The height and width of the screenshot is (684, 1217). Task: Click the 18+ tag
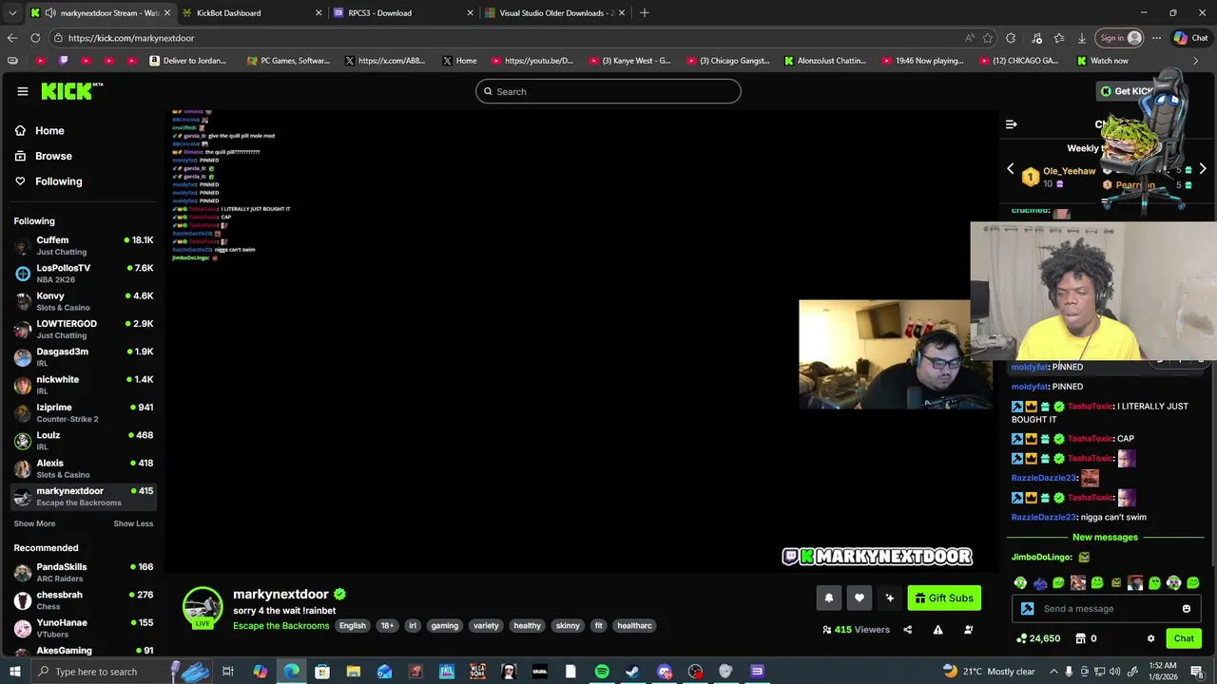[387, 626]
